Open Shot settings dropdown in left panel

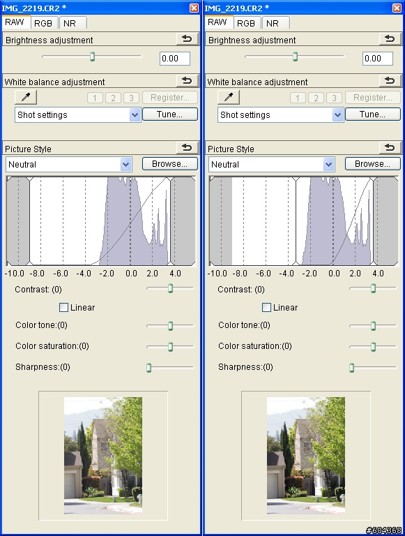[x=77, y=115]
